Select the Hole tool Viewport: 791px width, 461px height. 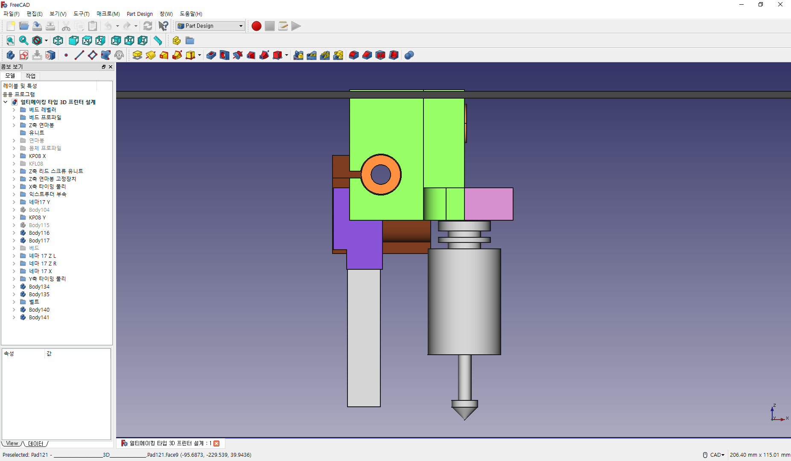pyautogui.click(x=225, y=55)
